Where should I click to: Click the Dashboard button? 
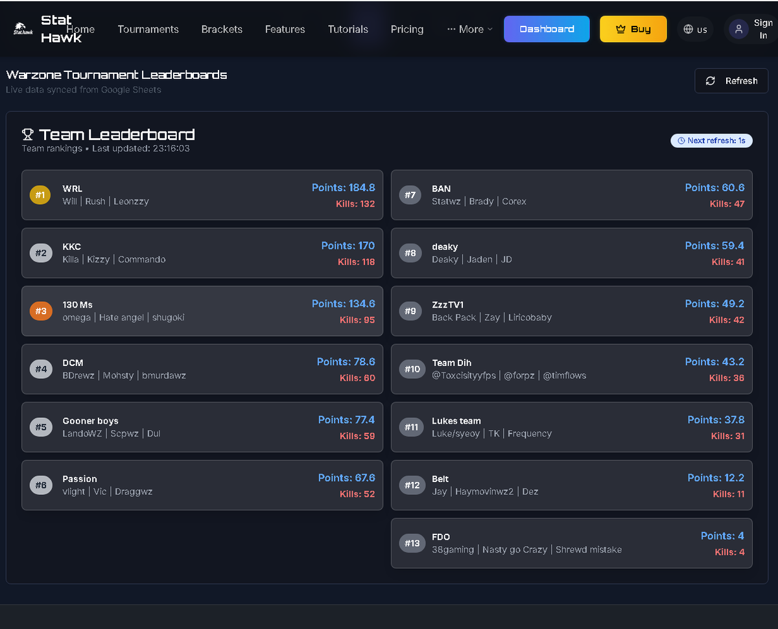546,29
